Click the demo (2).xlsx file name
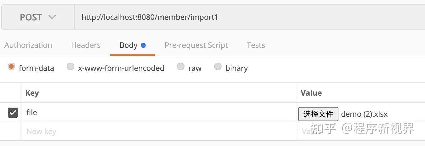This screenshot has width=425, height=146. click(x=364, y=114)
